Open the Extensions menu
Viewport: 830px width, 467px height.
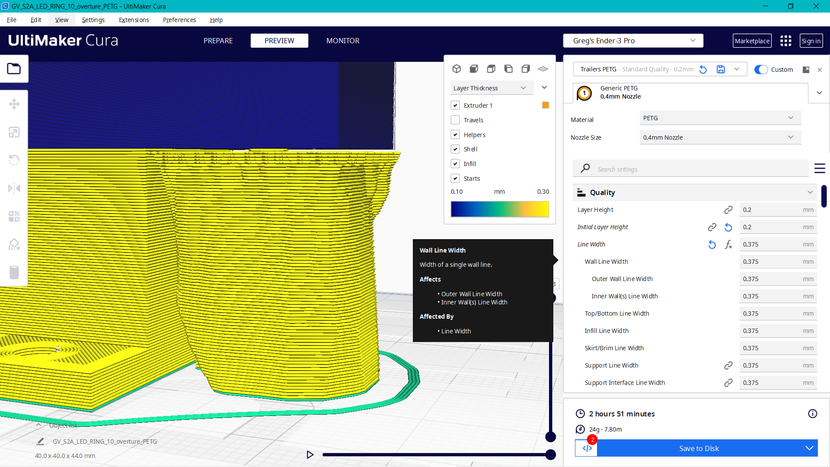[134, 20]
